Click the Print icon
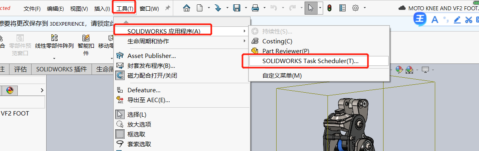The image size is (479, 151). (256, 8)
